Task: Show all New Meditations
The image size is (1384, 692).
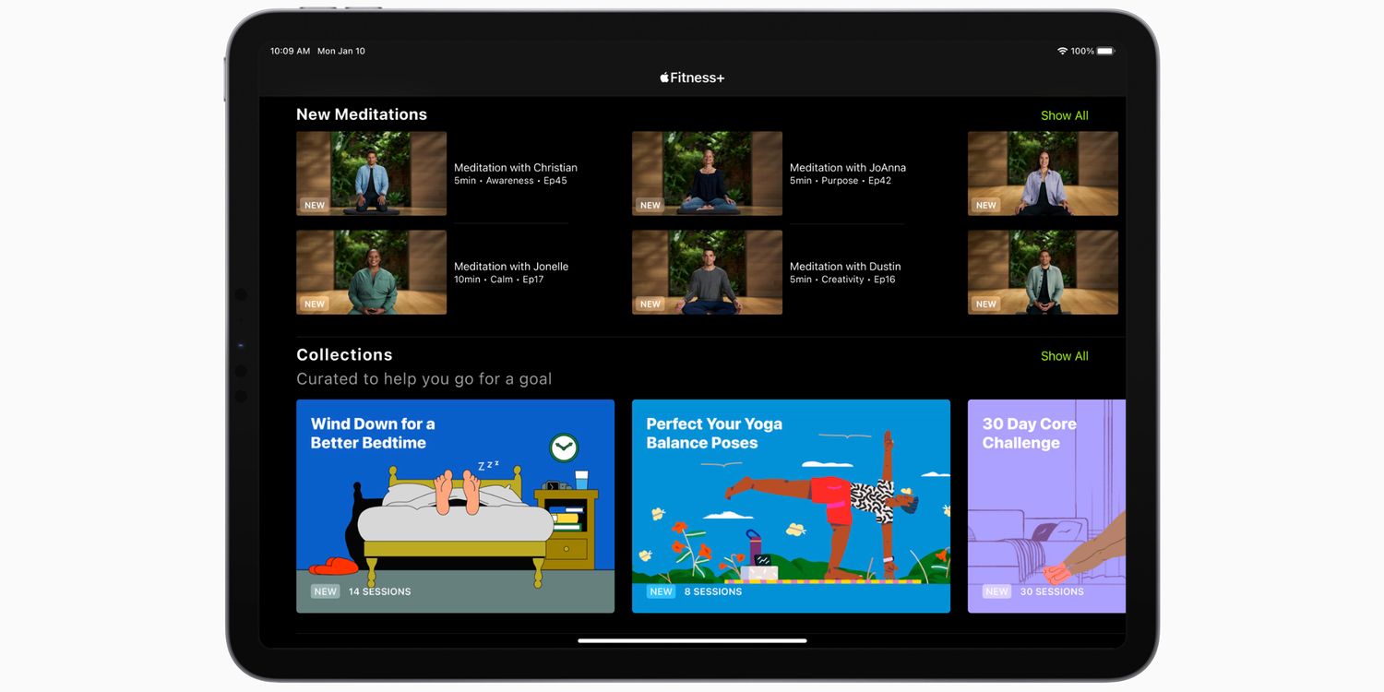Action: [1064, 115]
